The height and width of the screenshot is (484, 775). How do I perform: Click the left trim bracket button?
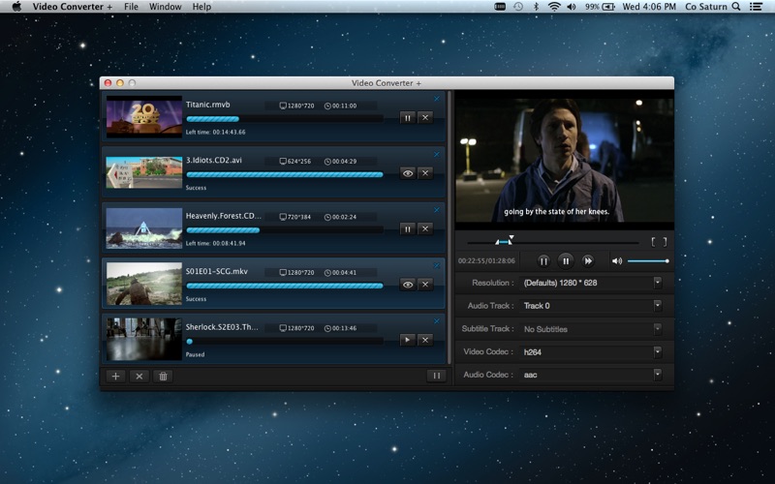(x=653, y=241)
